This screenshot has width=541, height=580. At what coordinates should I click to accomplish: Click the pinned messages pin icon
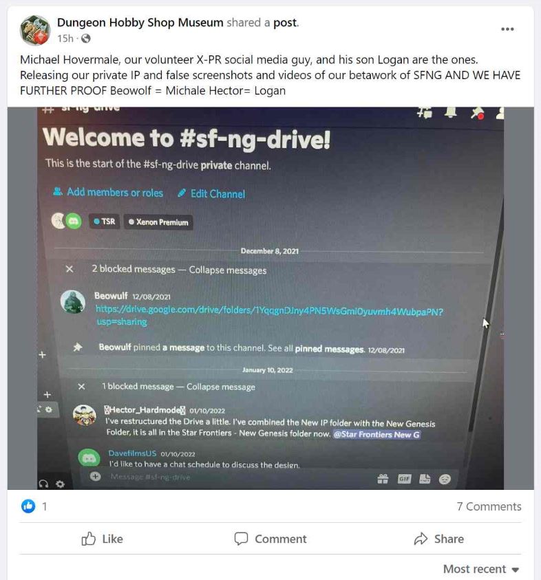(x=478, y=114)
